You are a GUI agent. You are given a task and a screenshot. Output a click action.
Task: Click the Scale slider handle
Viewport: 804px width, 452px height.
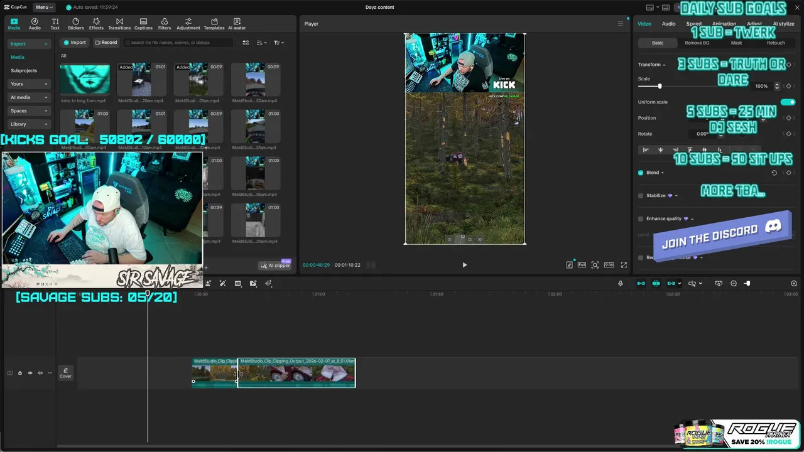[660, 86]
